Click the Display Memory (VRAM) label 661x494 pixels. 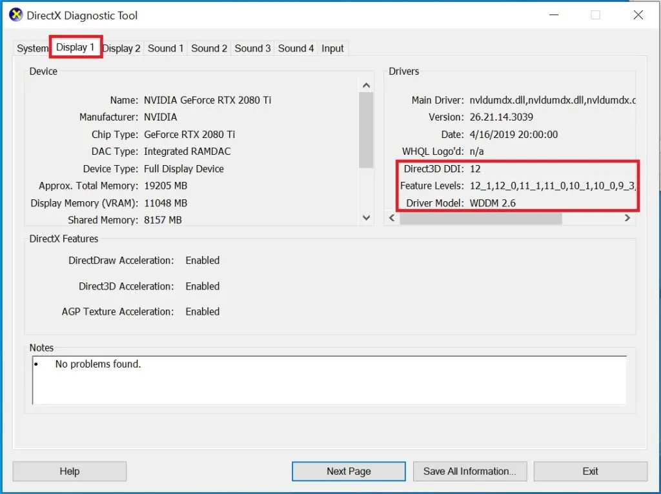tap(85, 203)
